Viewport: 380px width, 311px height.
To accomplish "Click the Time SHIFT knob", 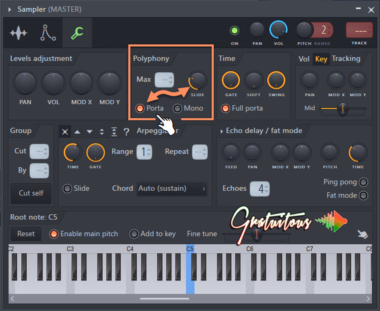I will [254, 80].
